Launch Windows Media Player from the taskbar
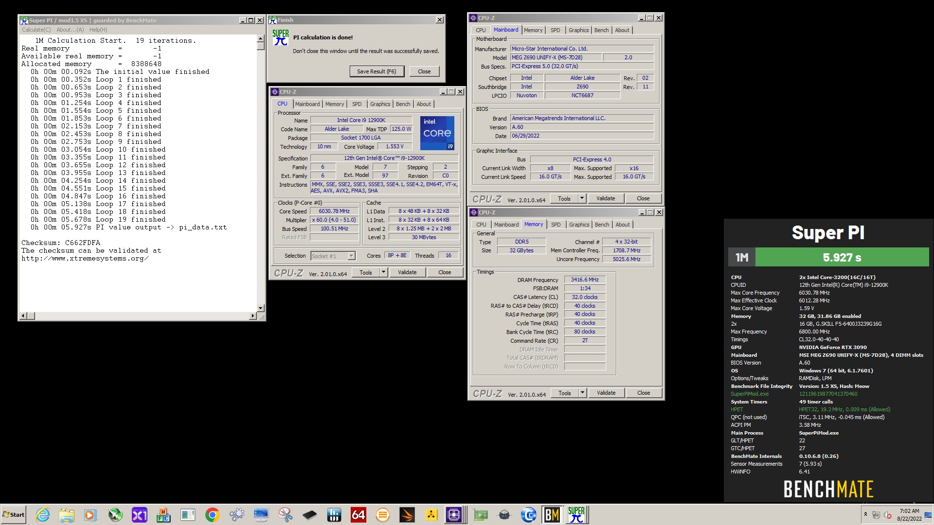Viewport: 934px width, 525px height. (91, 515)
